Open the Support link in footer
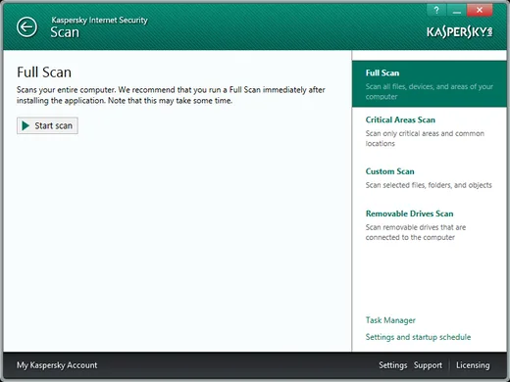 [x=428, y=365]
